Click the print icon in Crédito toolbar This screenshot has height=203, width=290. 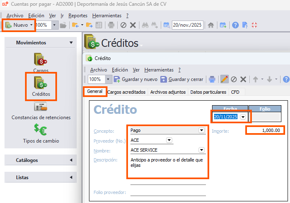click(212, 79)
